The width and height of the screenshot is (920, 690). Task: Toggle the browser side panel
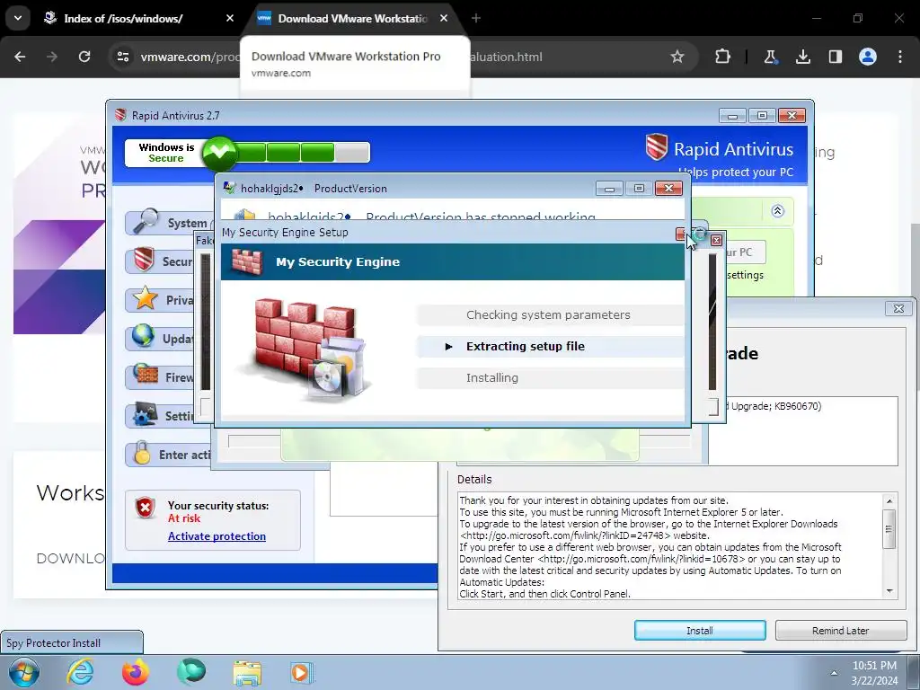(835, 57)
